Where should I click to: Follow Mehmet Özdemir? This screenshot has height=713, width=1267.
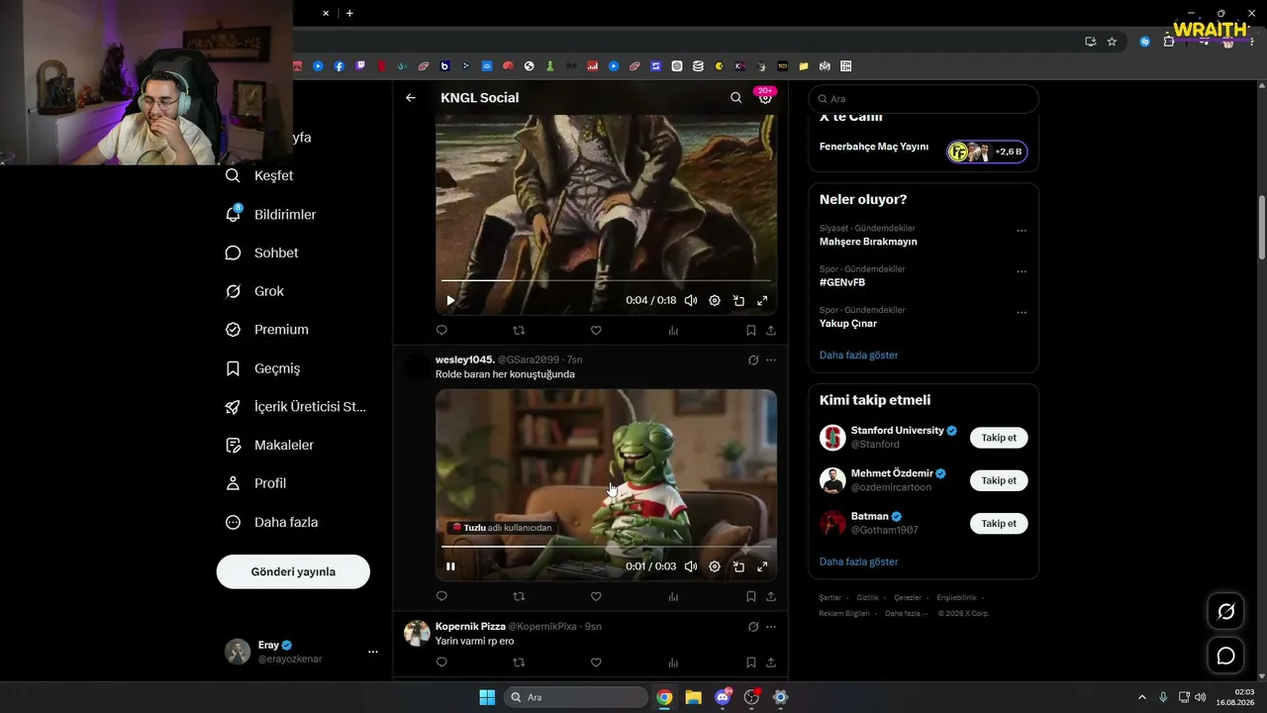[999, 480]
